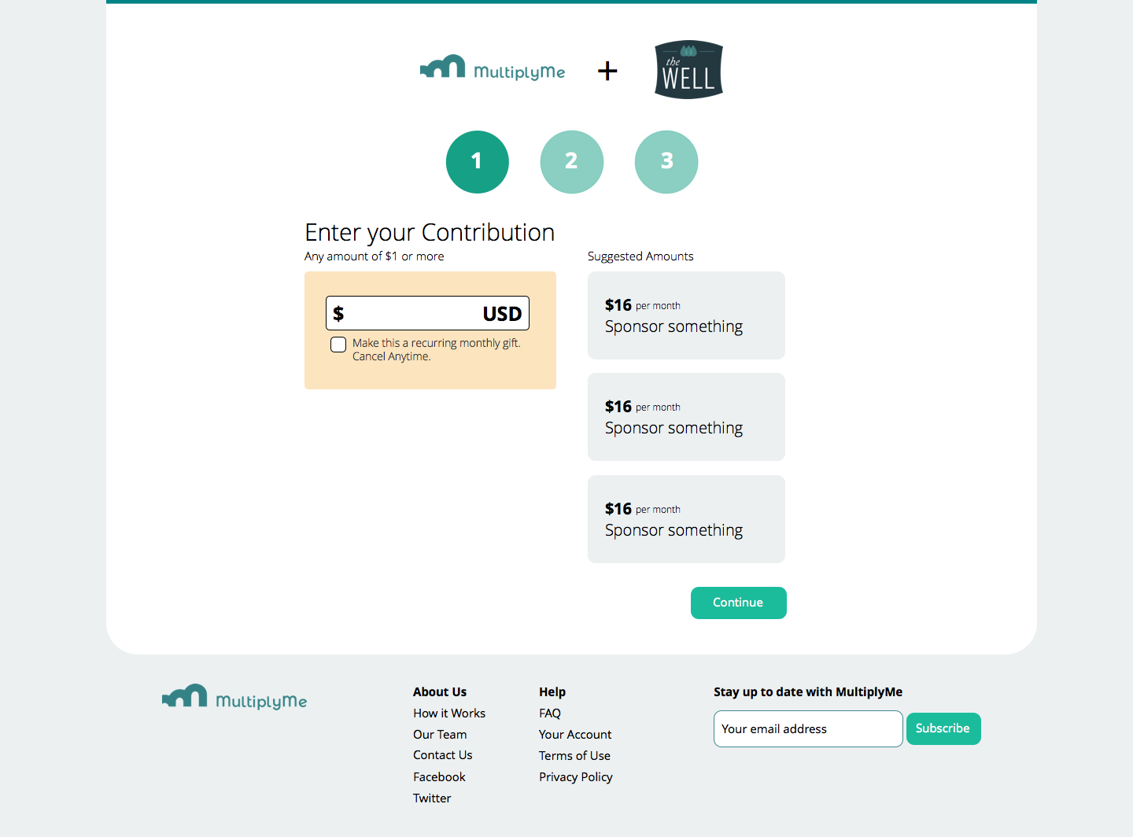The image size is (1133, 837).
Task: Click the 'About Us' footer heading
Action: [x=440, y=691]
